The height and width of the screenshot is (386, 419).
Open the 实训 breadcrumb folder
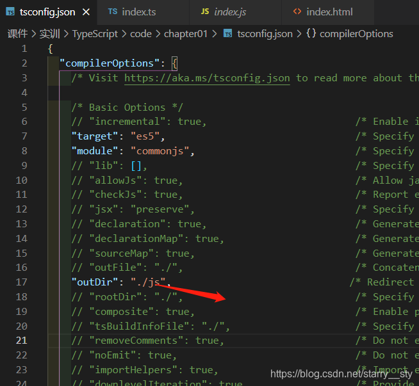[50, 34]
